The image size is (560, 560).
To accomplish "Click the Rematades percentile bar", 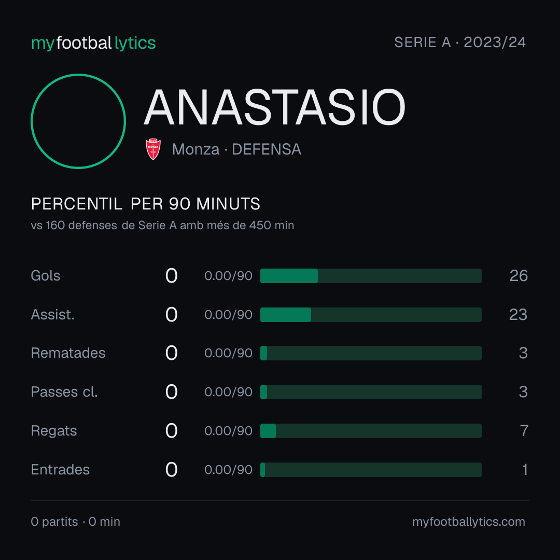I will point(371,353).
